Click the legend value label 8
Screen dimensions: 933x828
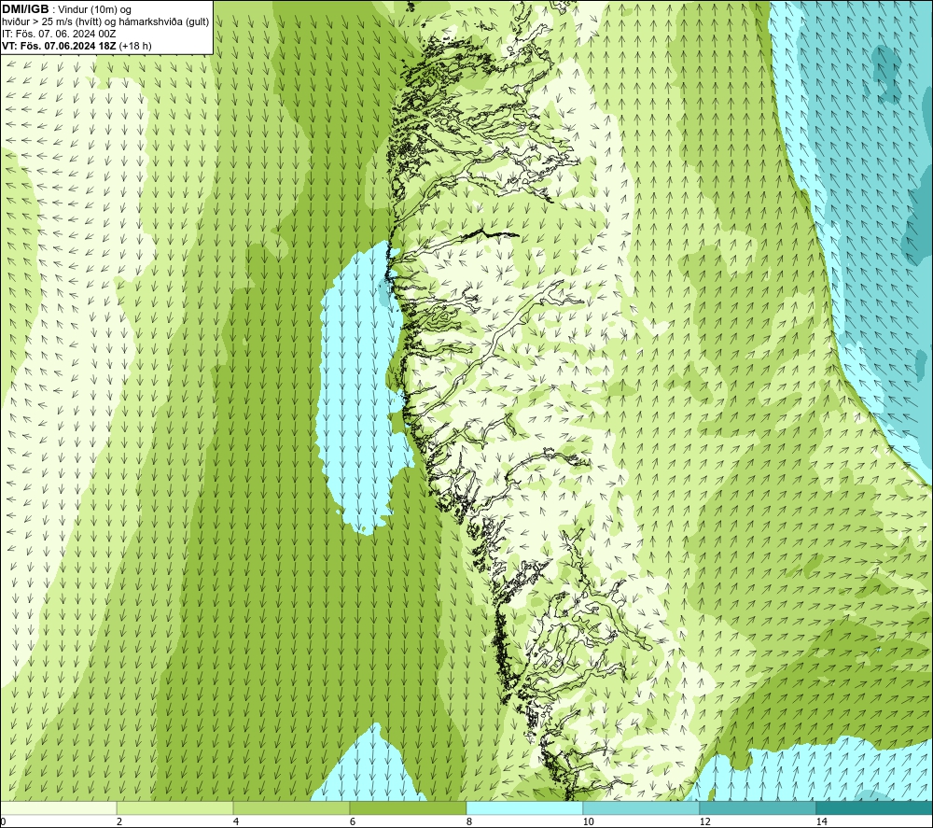(469, 822)
